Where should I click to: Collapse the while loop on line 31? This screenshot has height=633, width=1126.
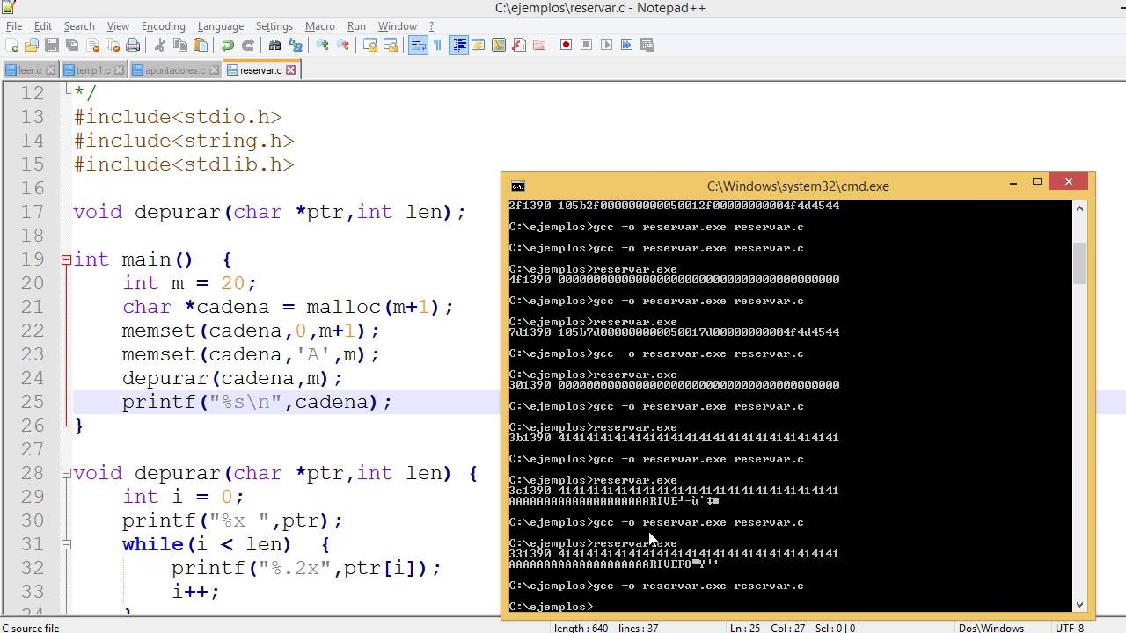coord(66,544)
